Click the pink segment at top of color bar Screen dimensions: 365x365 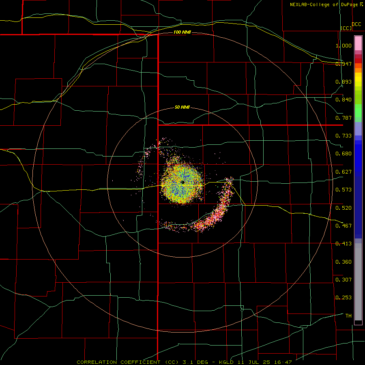coord(358,43)
